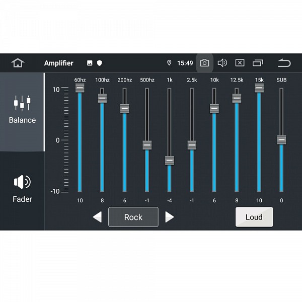This screenshot has height=302, width=302.
Task: Toggle the Loud button
Action: 254,217
